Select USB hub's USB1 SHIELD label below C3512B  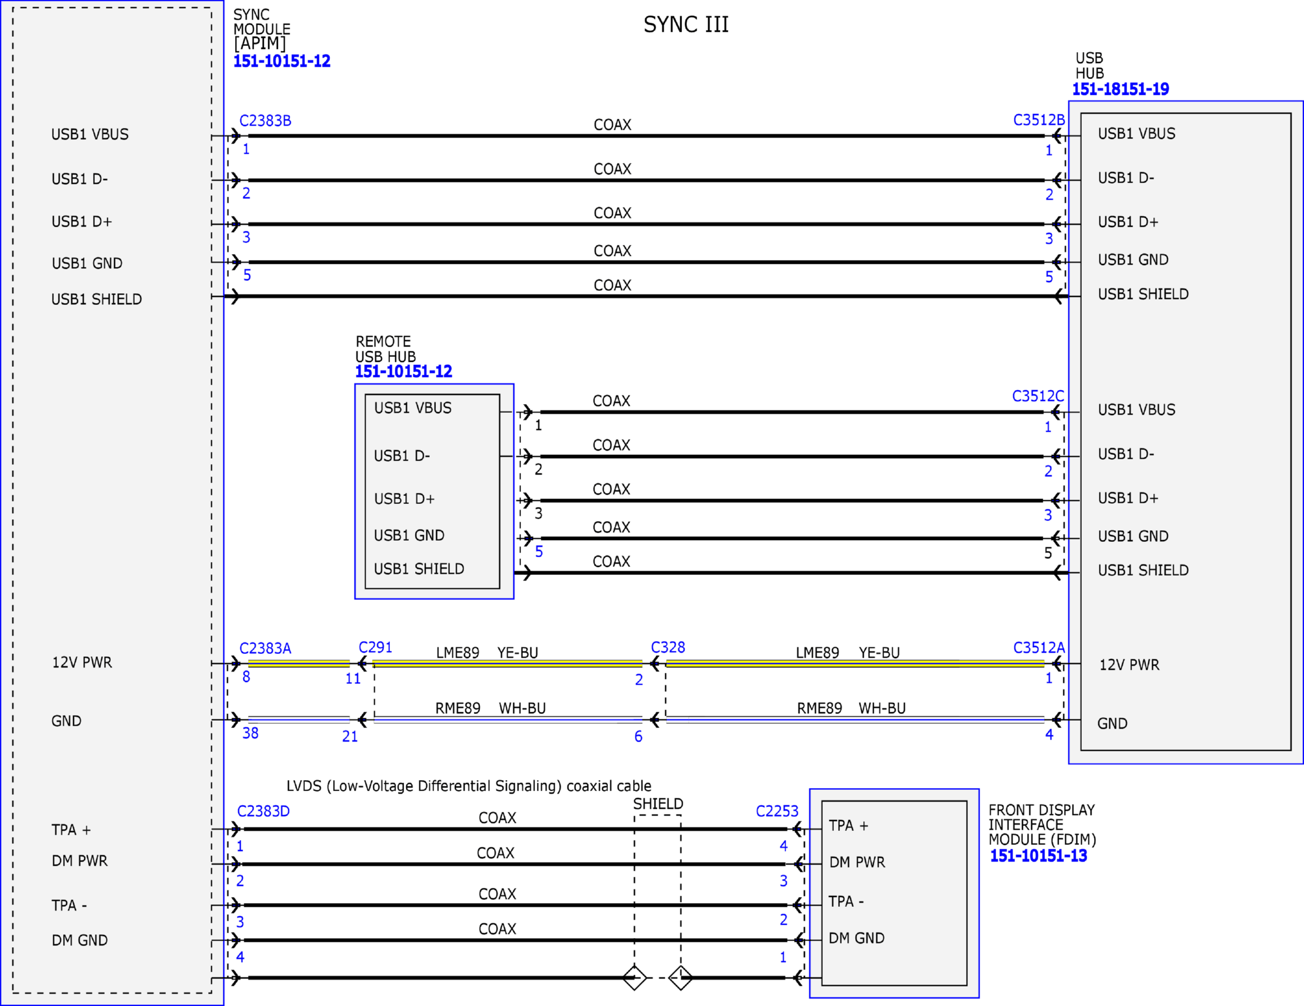point(1143,295)
